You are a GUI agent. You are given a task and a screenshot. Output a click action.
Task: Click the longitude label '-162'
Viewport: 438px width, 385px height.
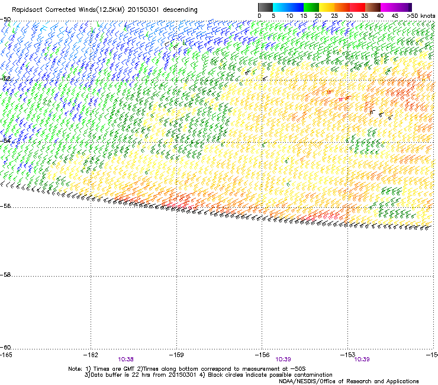click(91, 355)
